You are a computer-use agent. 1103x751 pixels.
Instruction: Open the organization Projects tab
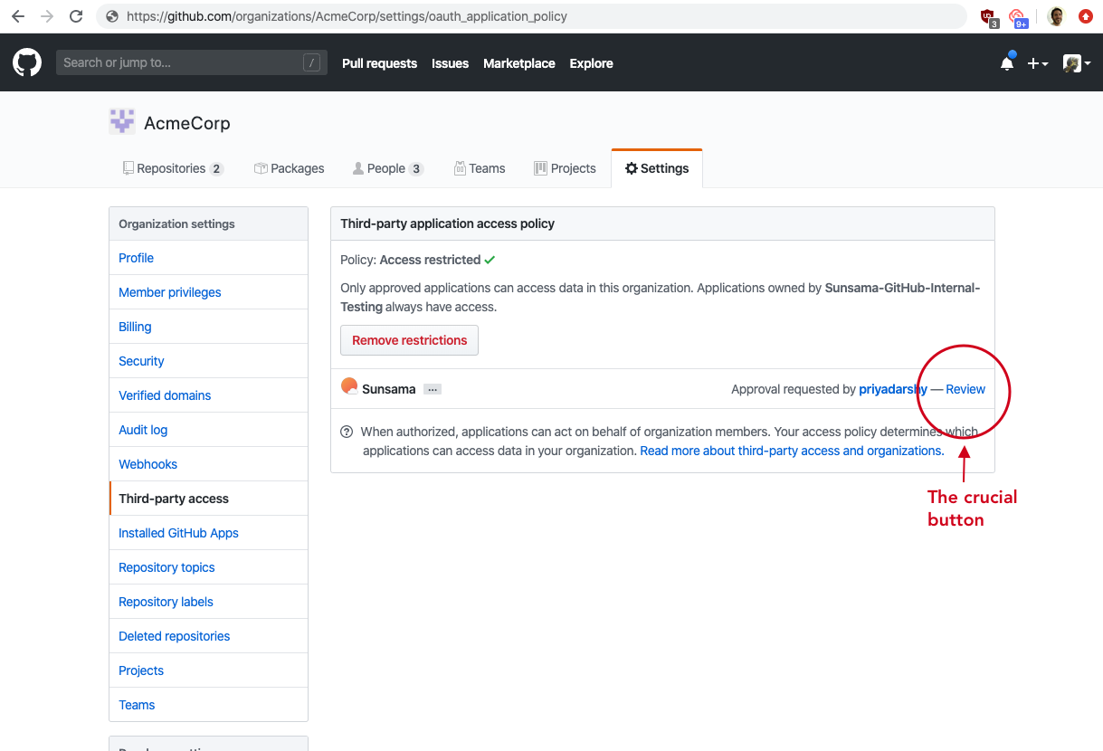[x=566, y=168]
